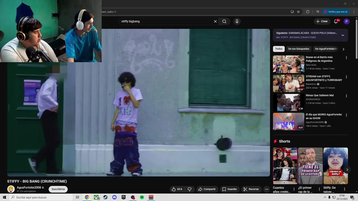Open Chrome extensions puzzle icon
Image resolution: width=358 pixels, height=201 pixels.
(308, 12)
